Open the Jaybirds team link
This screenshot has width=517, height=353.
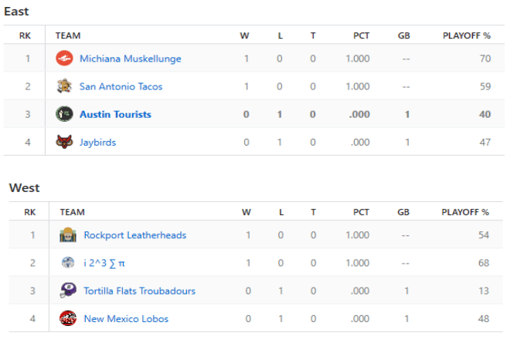click(x=97, y=142)
